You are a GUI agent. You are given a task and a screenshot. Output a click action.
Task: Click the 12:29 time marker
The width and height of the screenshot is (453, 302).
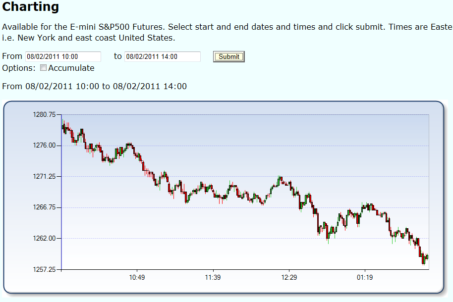(289, 277)
